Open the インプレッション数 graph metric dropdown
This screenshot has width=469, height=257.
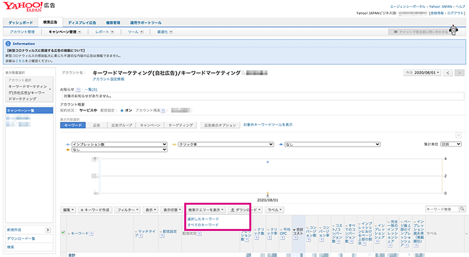119,145
